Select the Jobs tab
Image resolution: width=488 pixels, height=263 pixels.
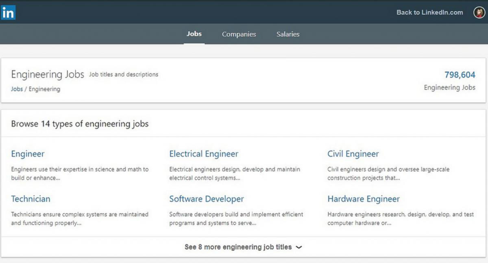point(194,34)
